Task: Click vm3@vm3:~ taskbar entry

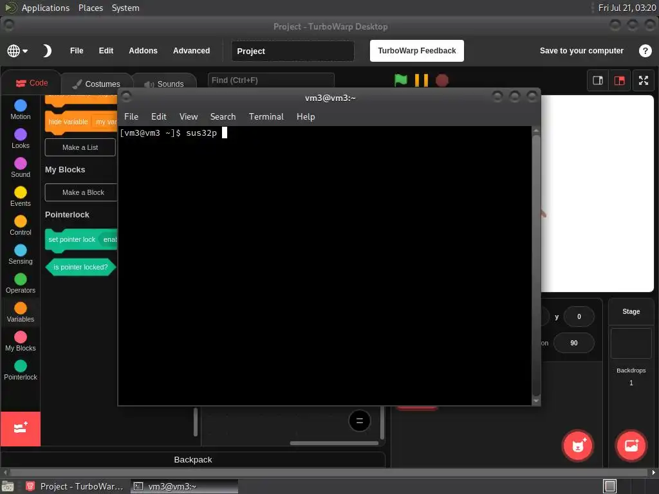Action: 184,486
